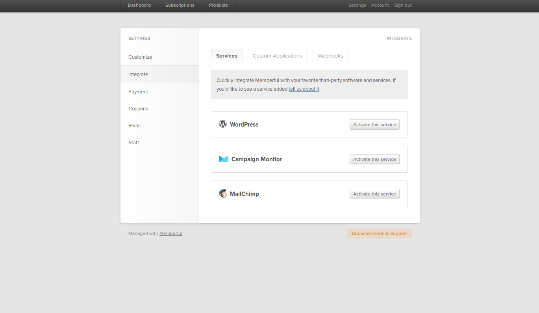Select Email in the settings sidebar
The image size is (539, 313).
tap(134, 126)
